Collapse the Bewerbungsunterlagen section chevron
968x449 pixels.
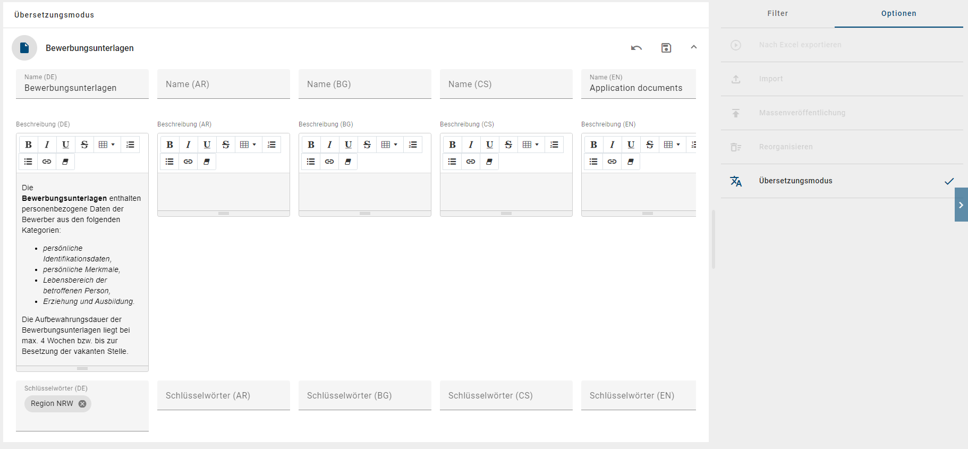[693, 47]
